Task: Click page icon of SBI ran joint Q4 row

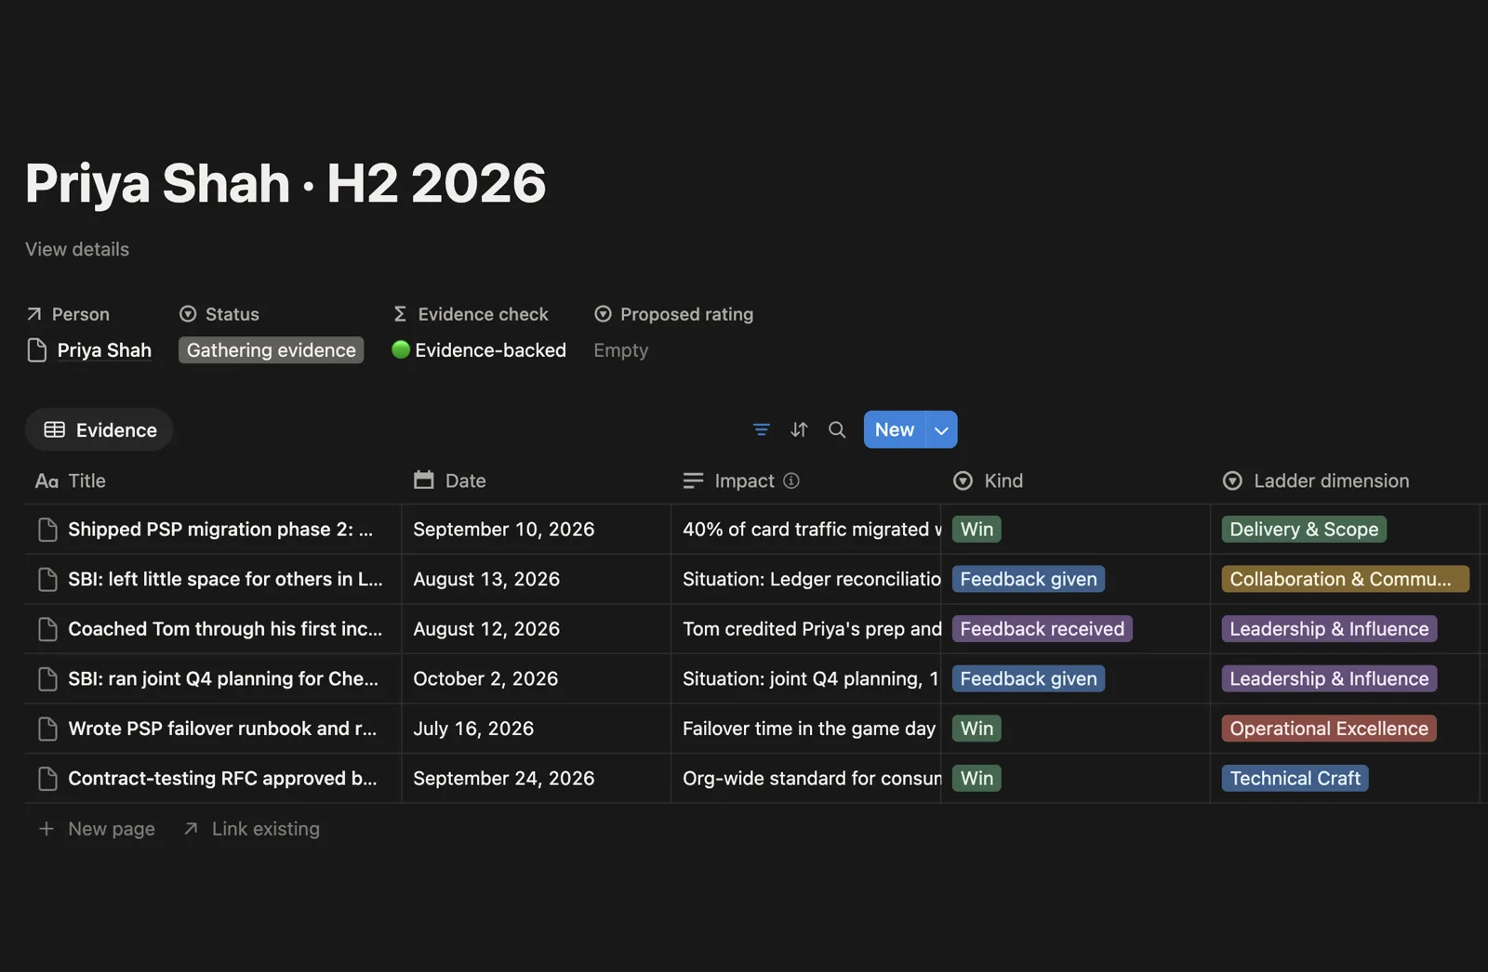Action: (47, 679)
